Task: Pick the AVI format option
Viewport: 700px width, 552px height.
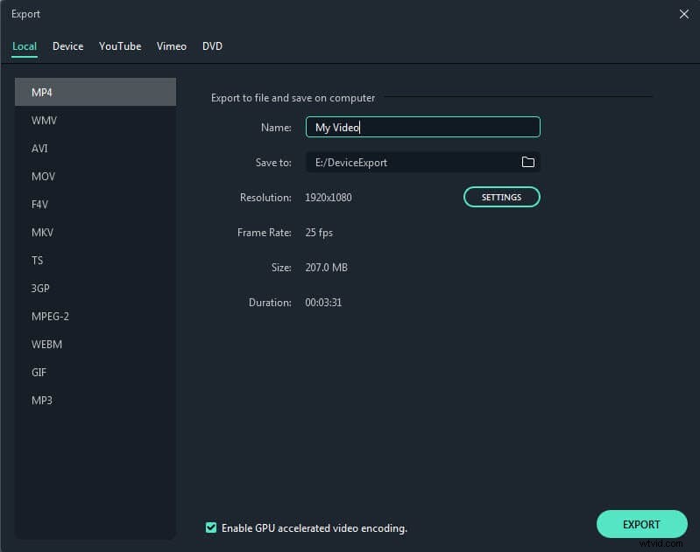Action: tap(95, 149)
